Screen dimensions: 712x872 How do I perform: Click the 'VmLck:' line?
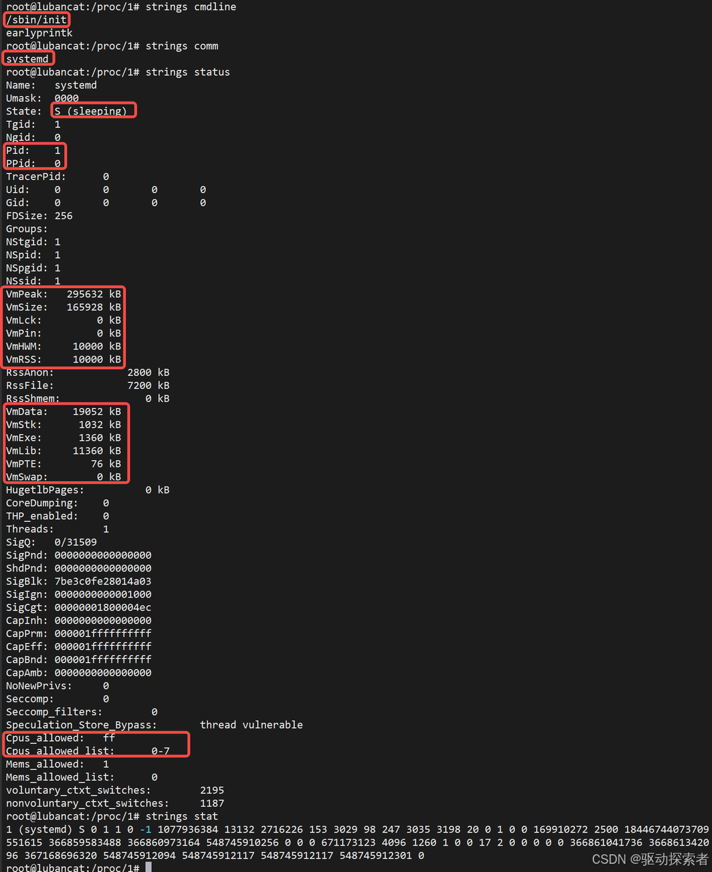[x=63, y=320]
